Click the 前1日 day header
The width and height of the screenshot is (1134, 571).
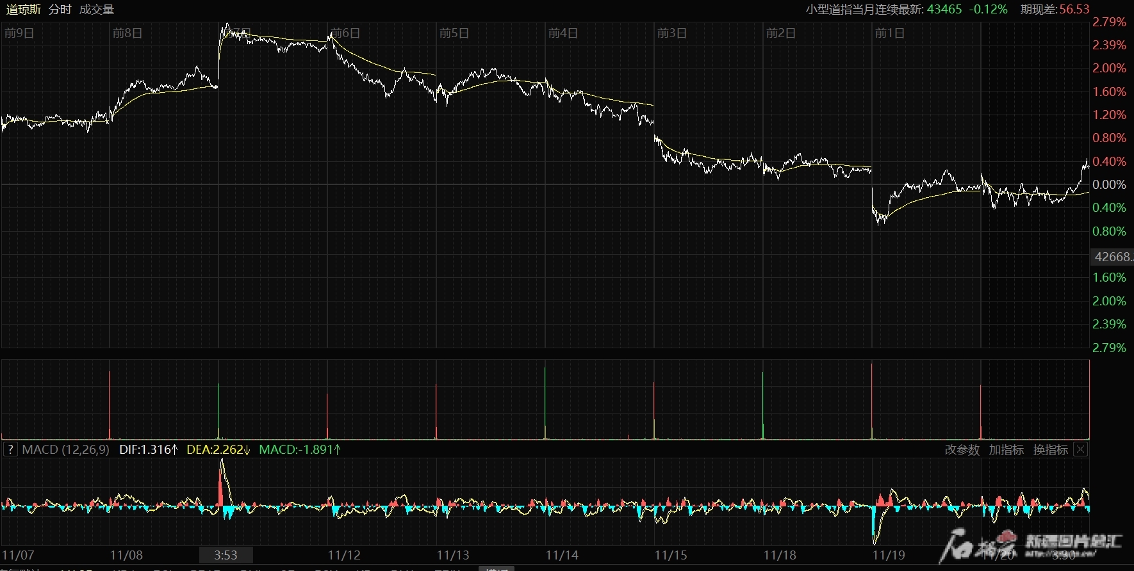tap(890, 33)
